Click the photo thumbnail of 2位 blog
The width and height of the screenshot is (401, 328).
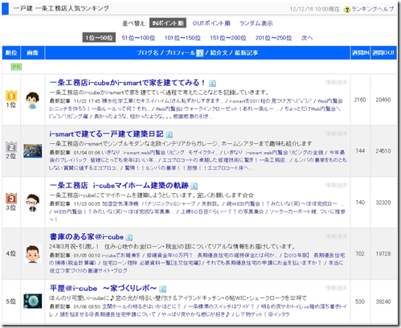tap(32, 151)
